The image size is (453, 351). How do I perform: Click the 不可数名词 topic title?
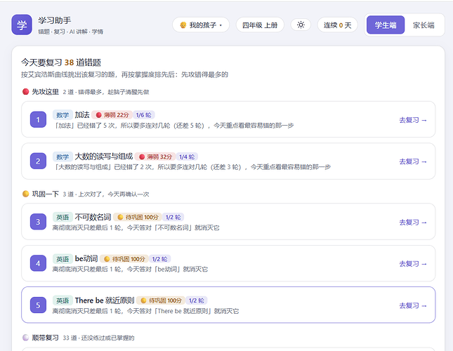[93, 217]
